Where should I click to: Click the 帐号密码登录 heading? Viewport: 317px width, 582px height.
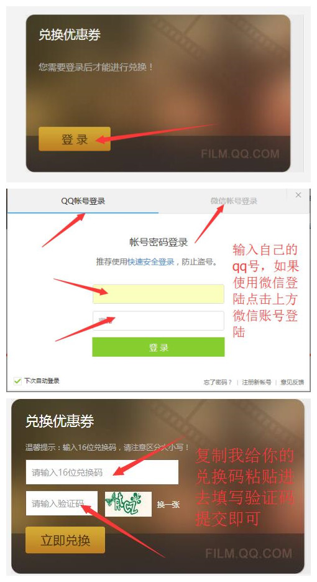point(158,242)
